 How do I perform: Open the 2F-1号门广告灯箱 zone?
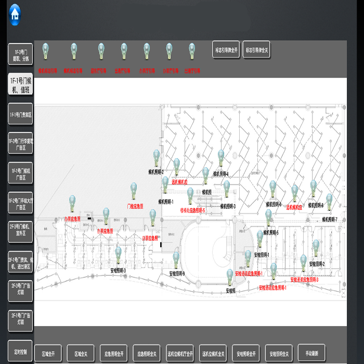(20, 321)
